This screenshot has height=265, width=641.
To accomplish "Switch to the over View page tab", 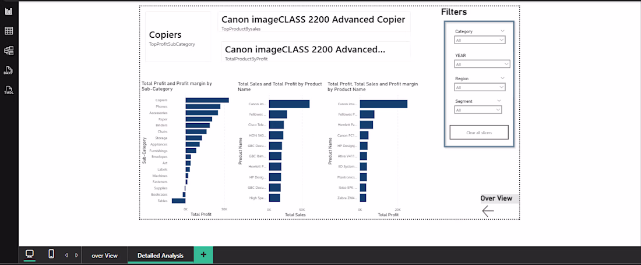I will click(x=105, y=256).
